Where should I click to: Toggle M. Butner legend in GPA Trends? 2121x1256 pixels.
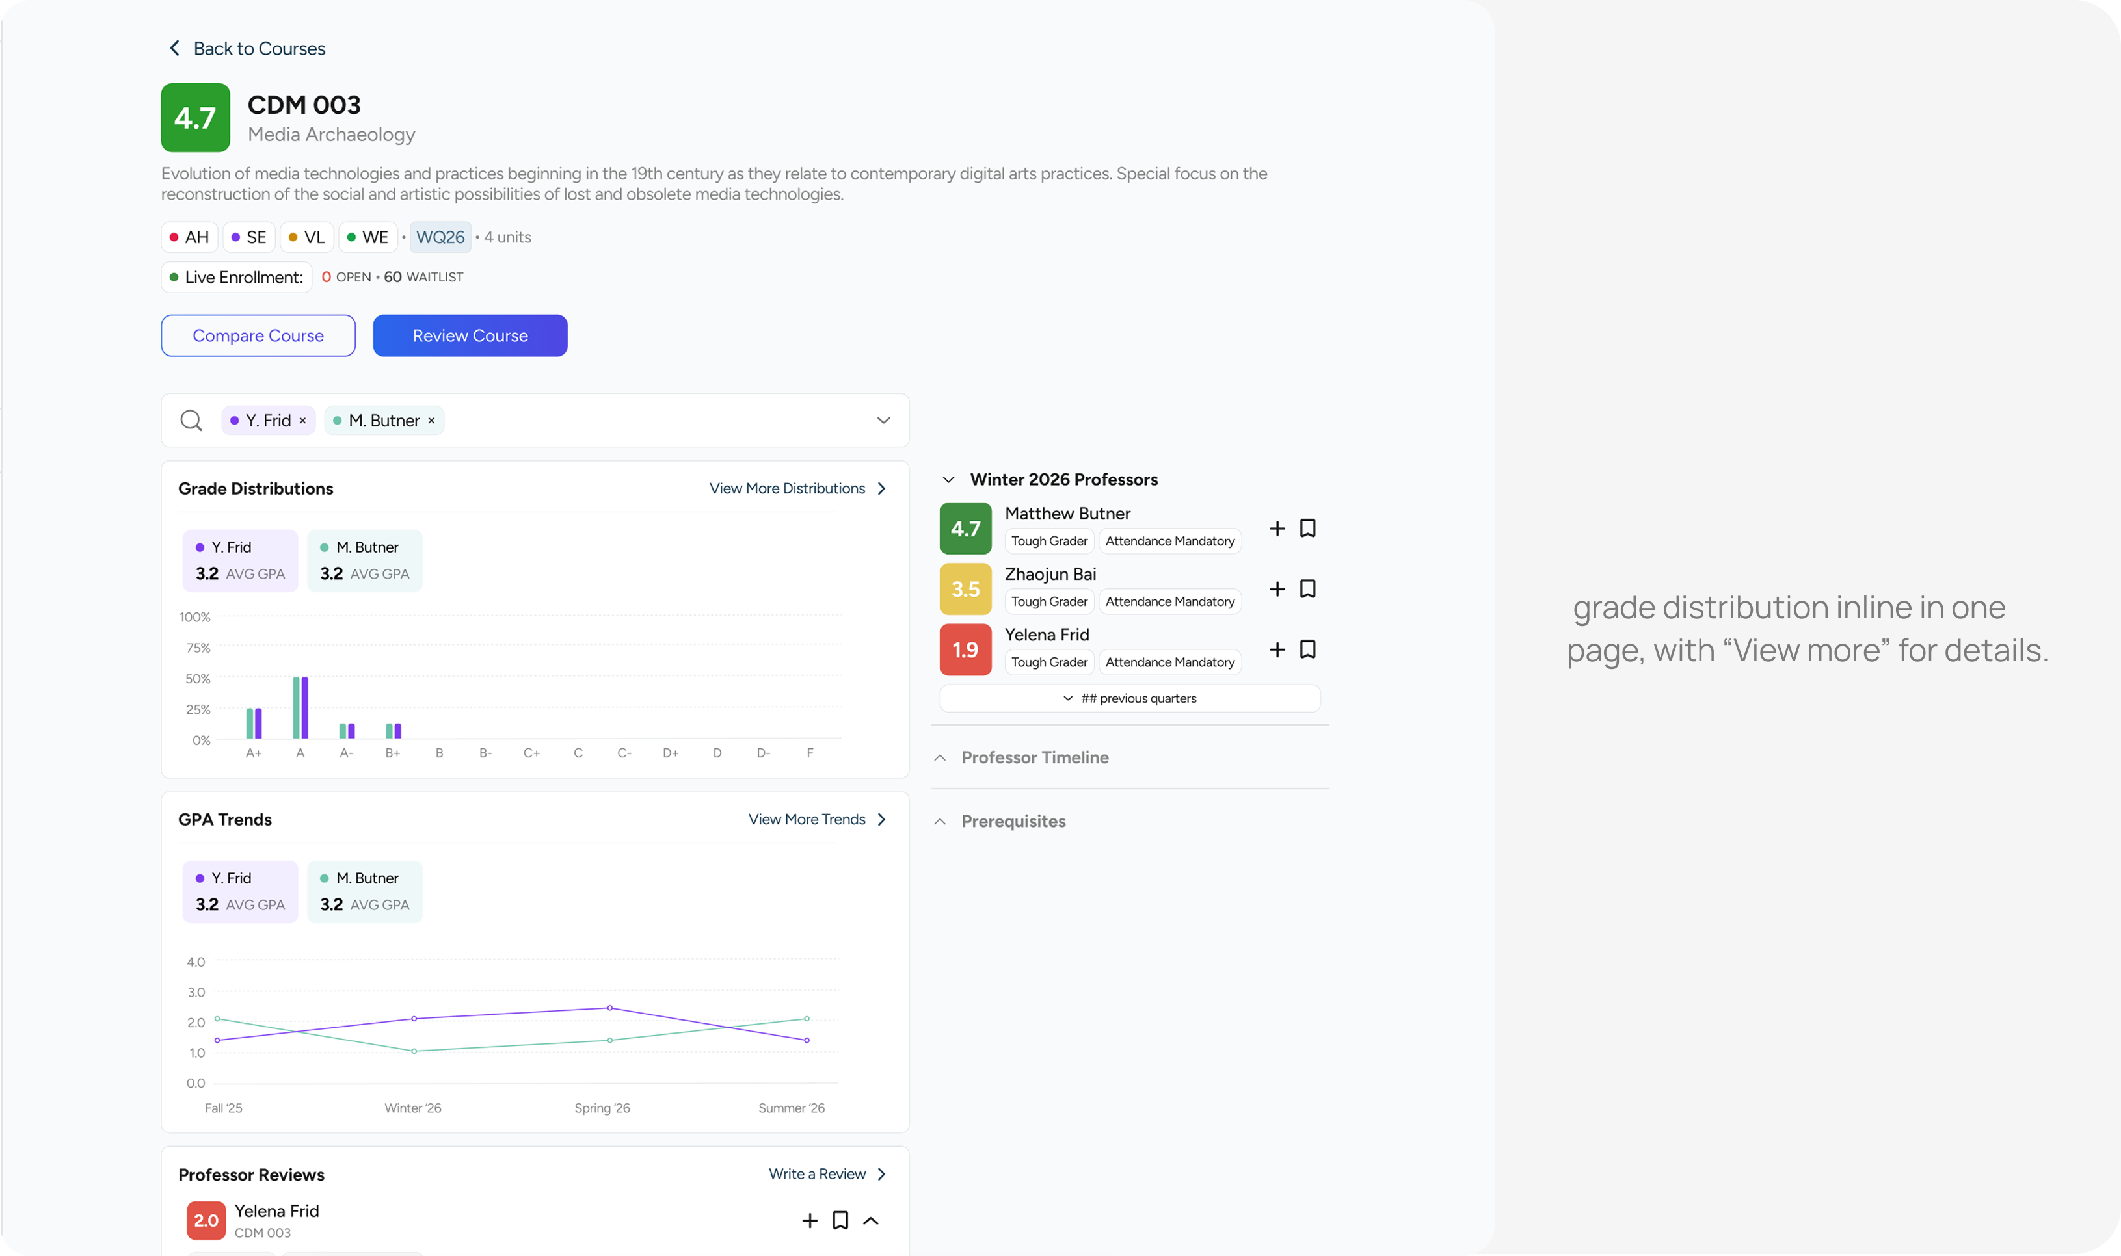tap(365, 891)
